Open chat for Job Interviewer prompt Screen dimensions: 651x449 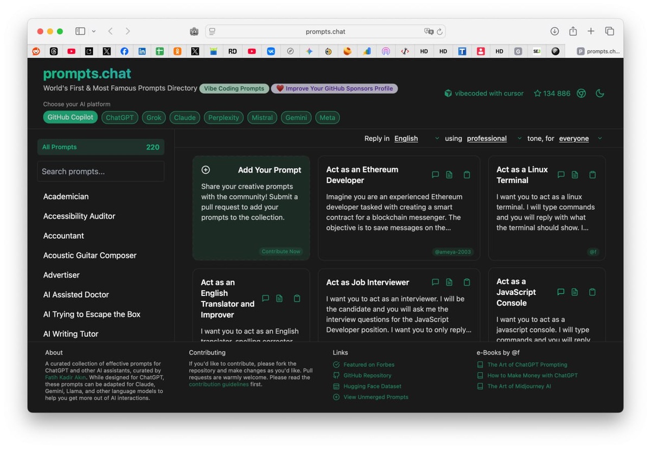(435, 282)
